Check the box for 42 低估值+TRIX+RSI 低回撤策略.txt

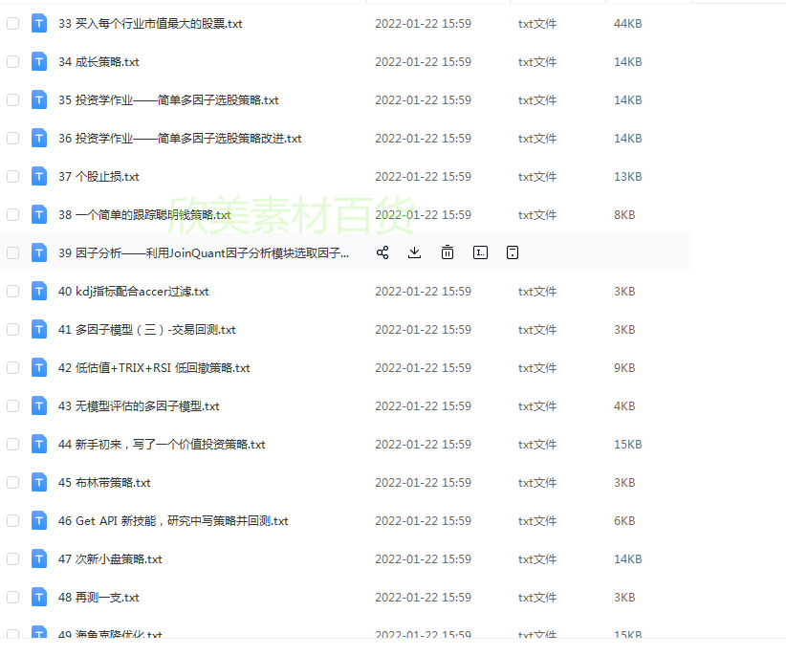pos(13,367)
